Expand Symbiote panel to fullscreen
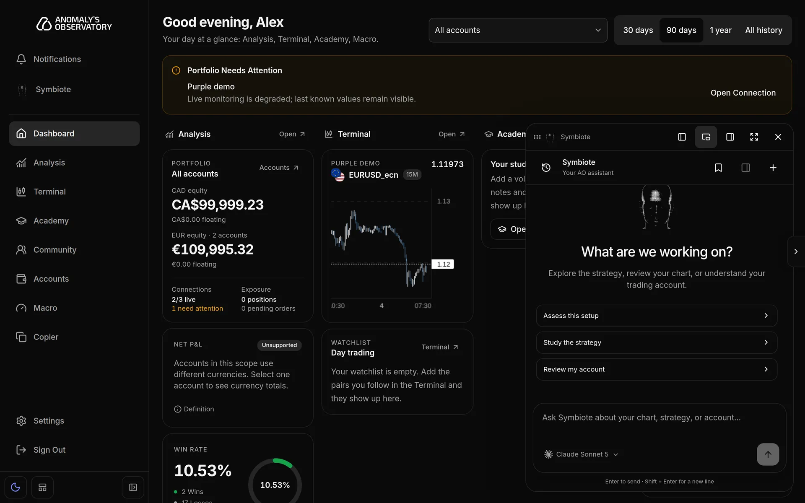805x503 pixels. 754,137
